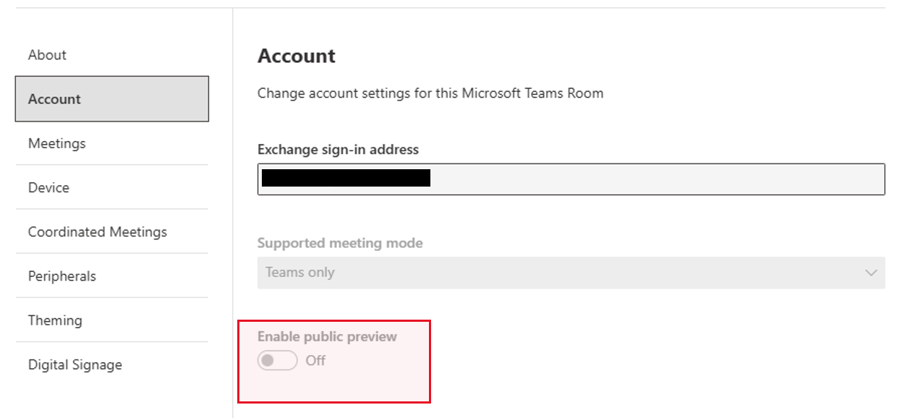Toggle the Enable public preview switch
The height and width of the screenshot is (418, 902).
pos(278,360)
